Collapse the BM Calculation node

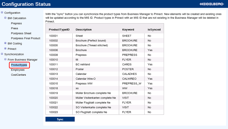5,18
